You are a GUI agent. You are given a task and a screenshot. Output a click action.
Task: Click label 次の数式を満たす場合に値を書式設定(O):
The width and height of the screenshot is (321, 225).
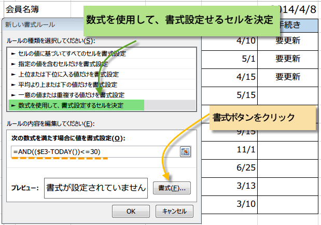click(x=68, y=138)
